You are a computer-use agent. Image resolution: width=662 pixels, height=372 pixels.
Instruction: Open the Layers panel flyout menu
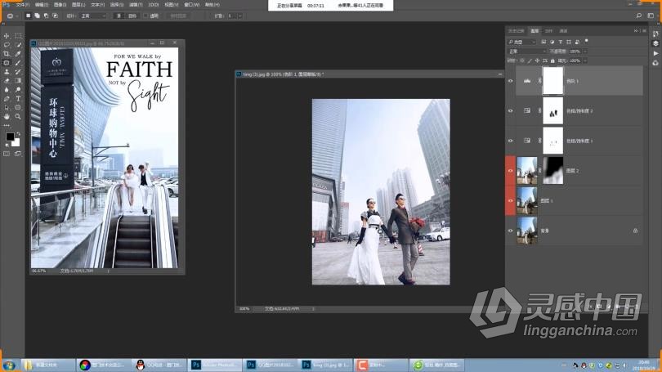coord(644,31)
